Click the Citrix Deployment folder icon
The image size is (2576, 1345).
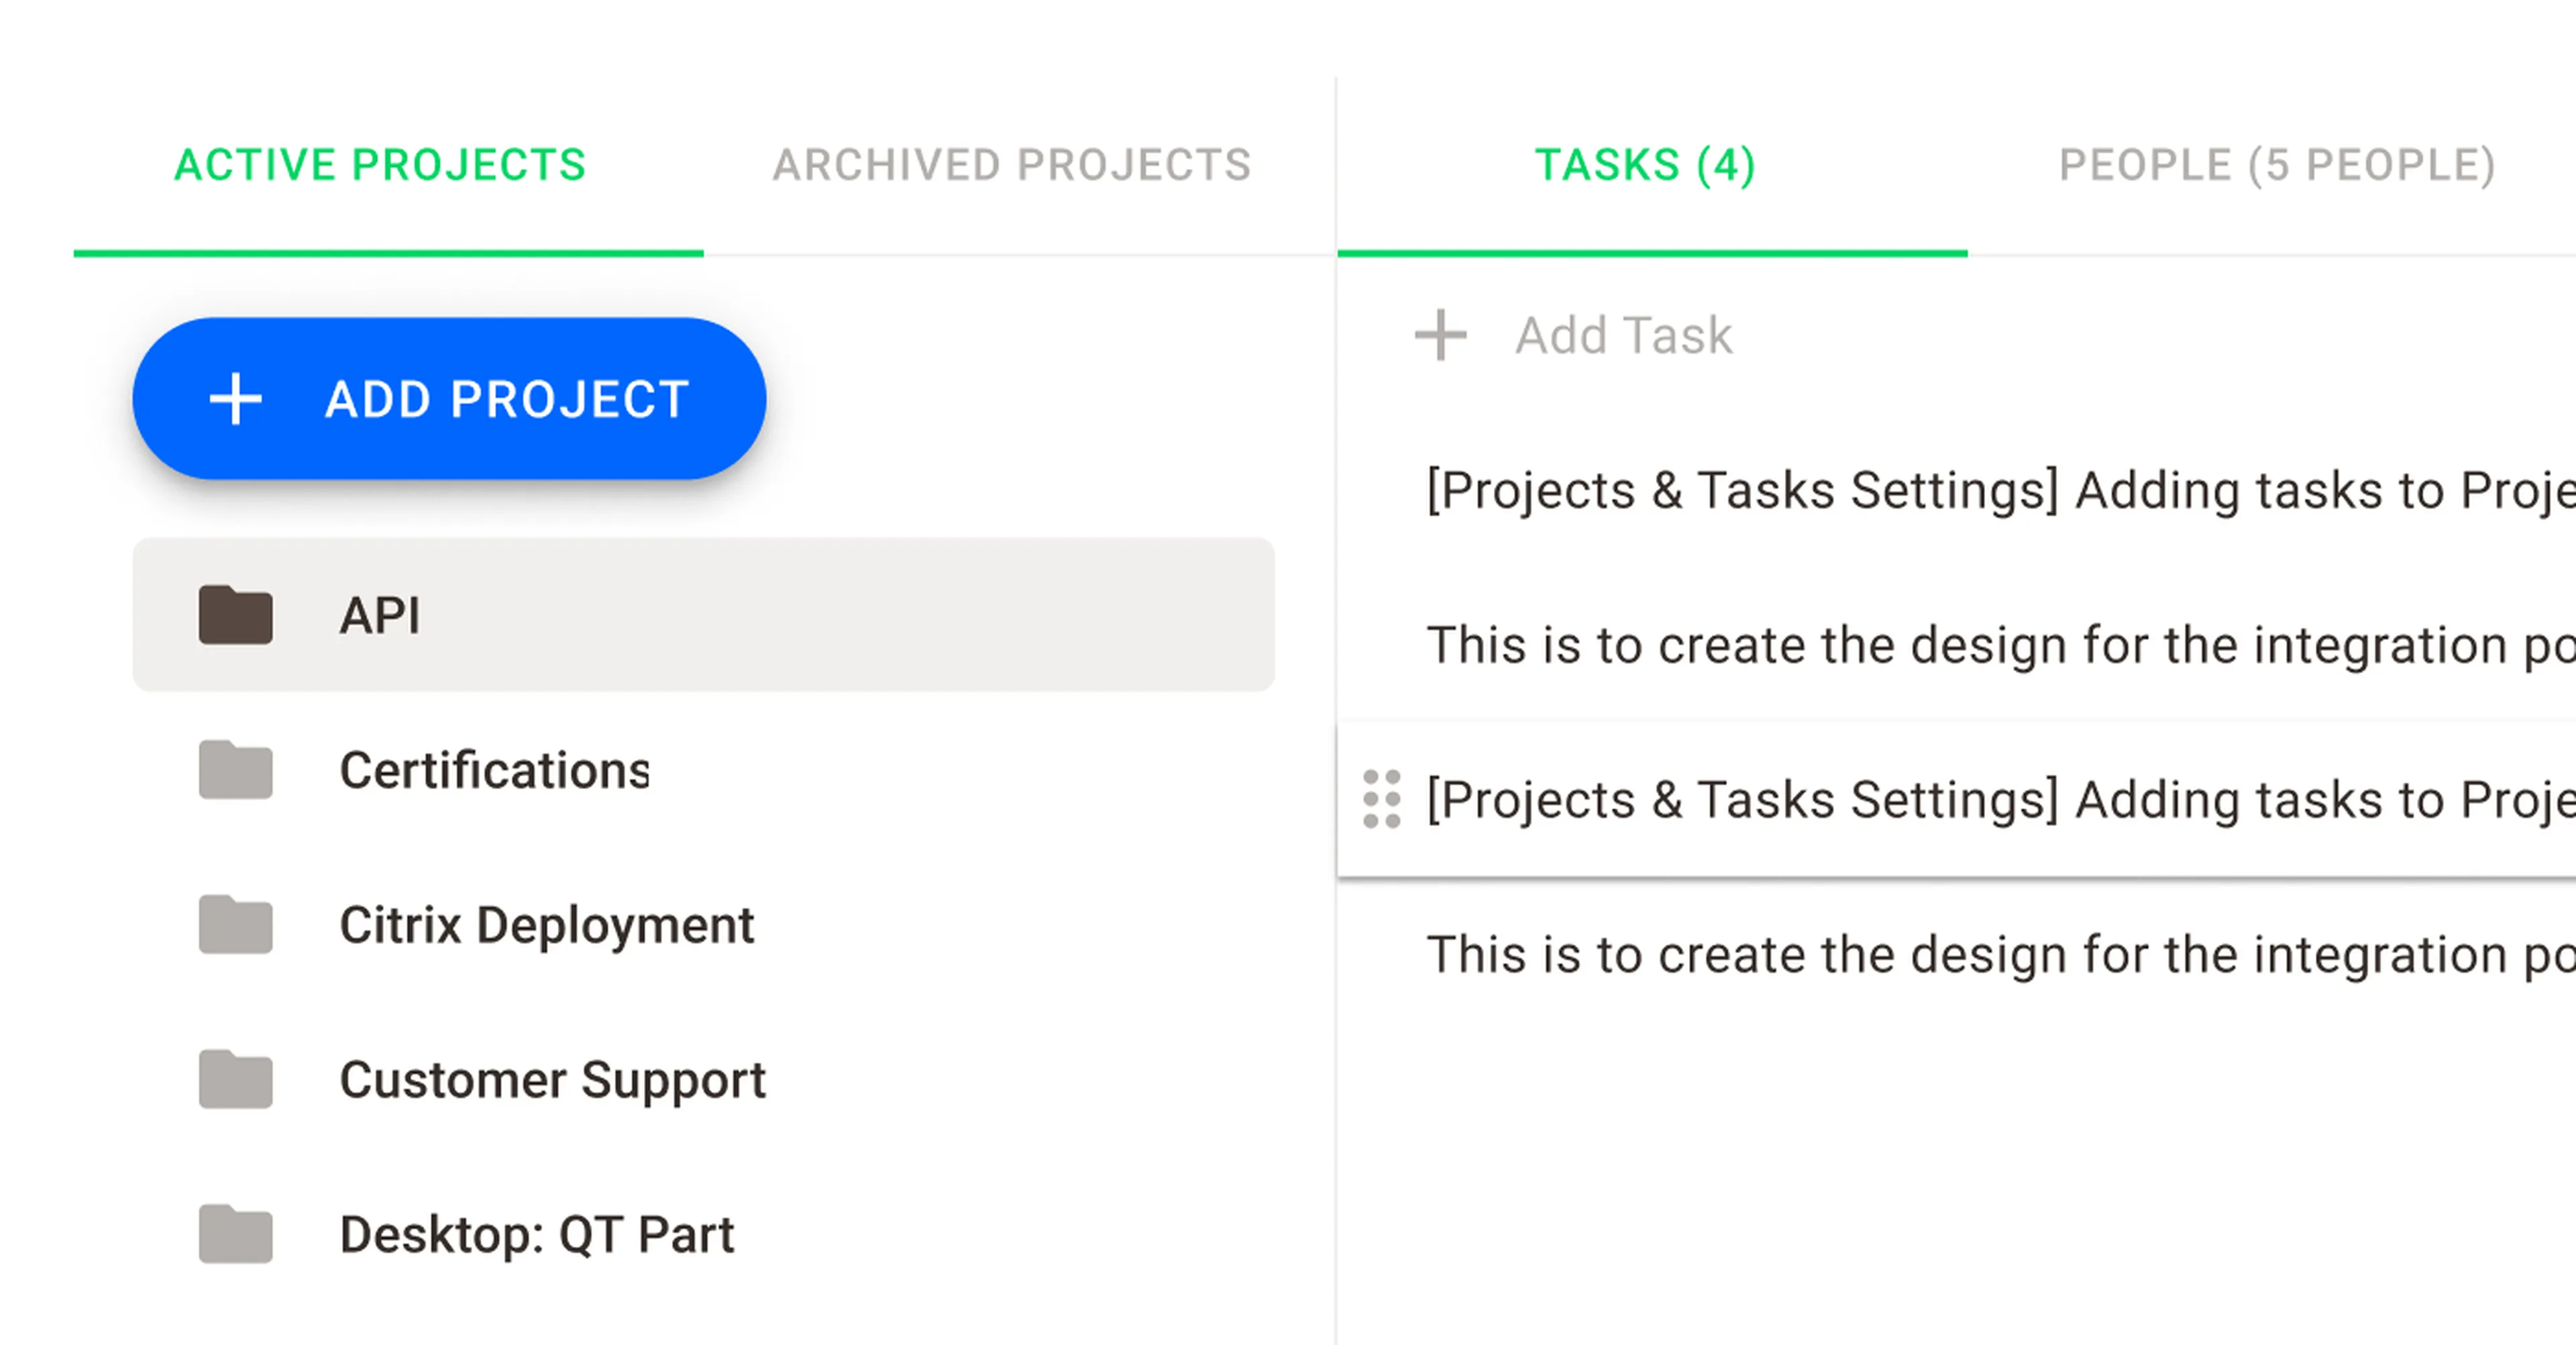pos(236,924)
